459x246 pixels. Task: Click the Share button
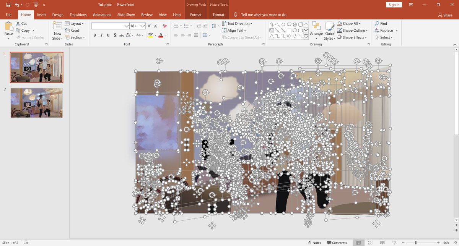[x=445, y=15]
